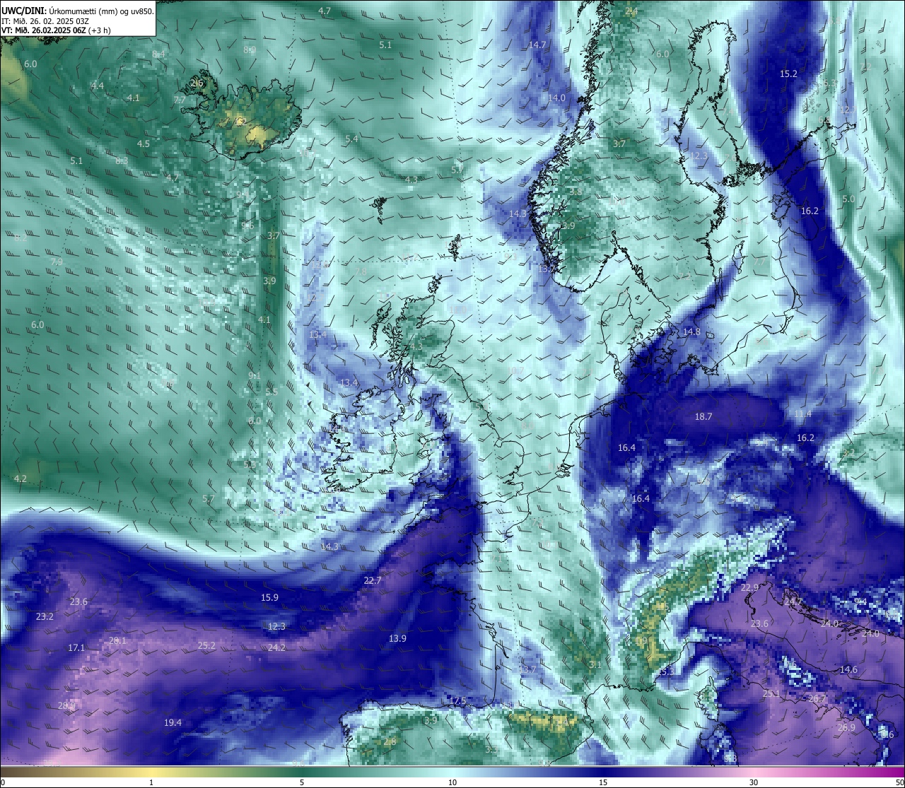Click the 15 tick on colour scale
The image size is (905, 788).
[x=603, y=782]
